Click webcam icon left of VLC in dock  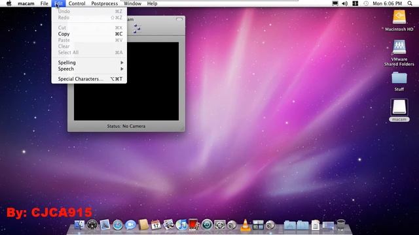click(x=232, y=225)
